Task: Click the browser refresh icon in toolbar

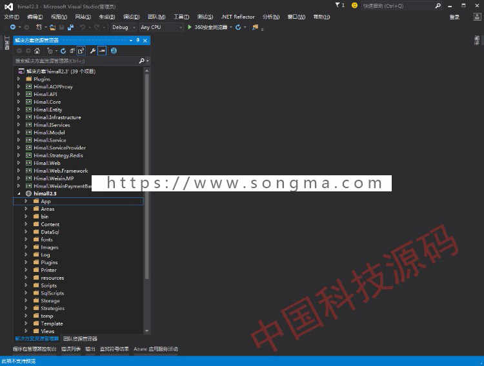Action: tap(238, 27)
